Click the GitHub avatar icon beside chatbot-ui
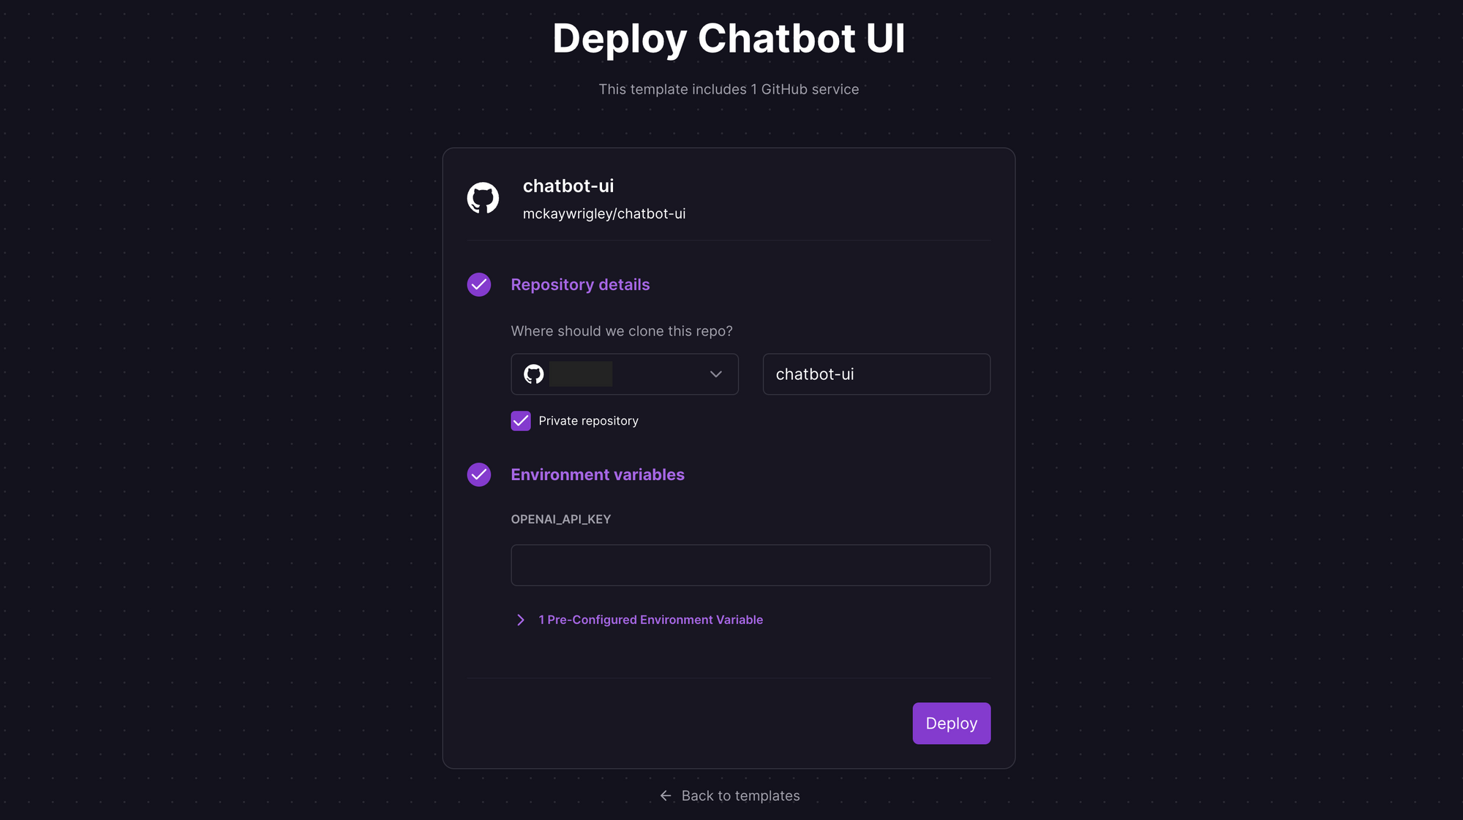1463x820 pixels. tap(484, 198)
